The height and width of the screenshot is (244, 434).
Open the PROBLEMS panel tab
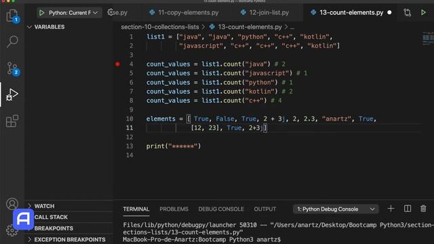174,209
